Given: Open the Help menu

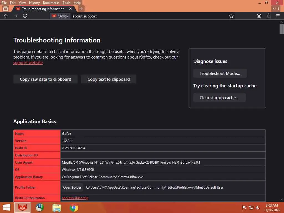Looking at the screenshot, I should tap(77, 3).
